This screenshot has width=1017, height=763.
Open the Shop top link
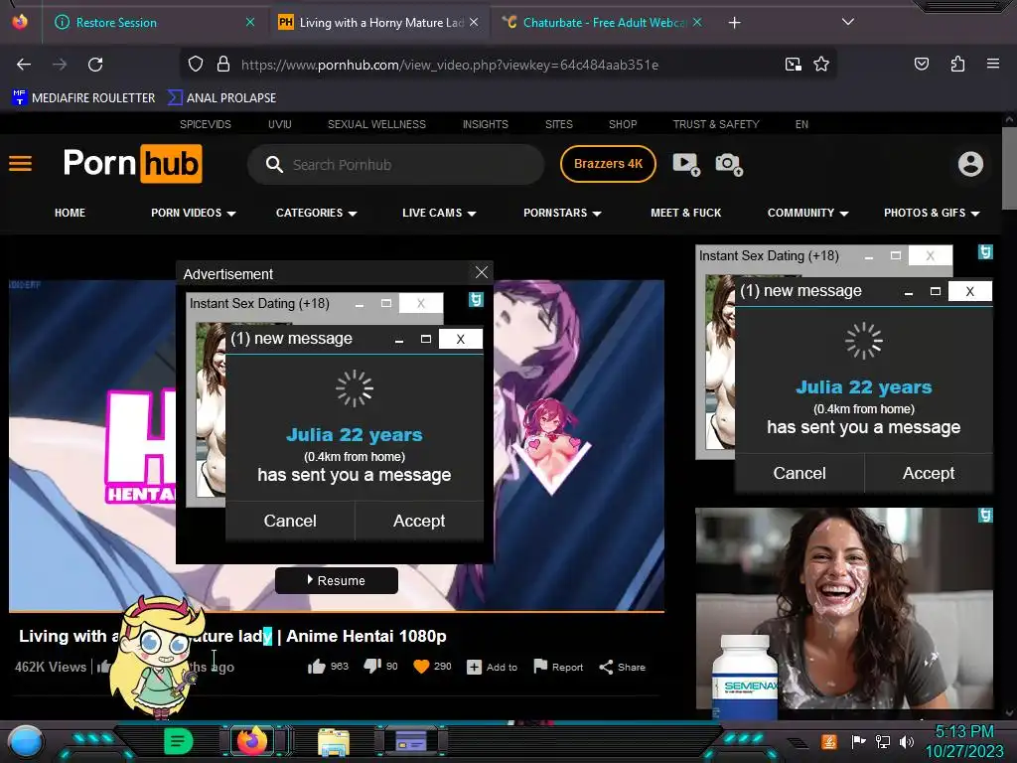point(623,124)
